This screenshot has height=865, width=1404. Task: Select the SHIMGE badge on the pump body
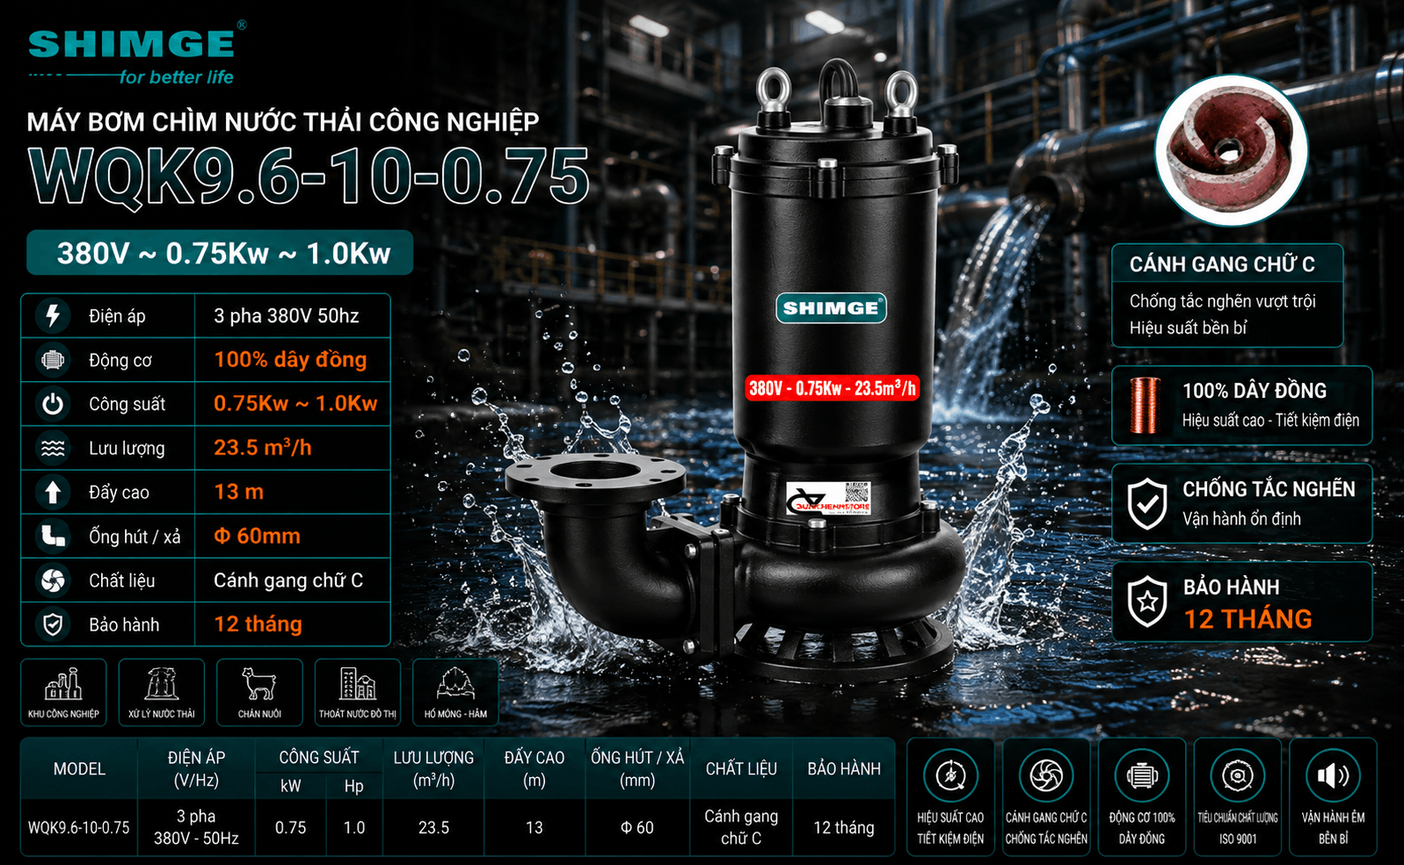831,308
